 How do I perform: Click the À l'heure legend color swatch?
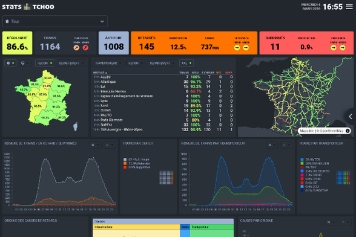[x=125, y=160]
